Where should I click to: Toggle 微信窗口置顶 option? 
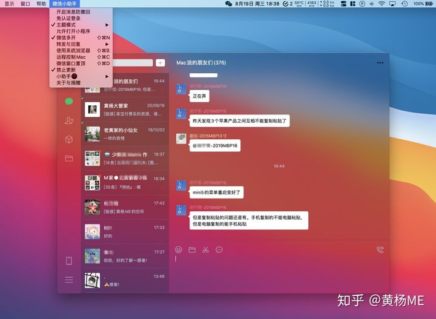pyautogui.click(x=81, y=64)
